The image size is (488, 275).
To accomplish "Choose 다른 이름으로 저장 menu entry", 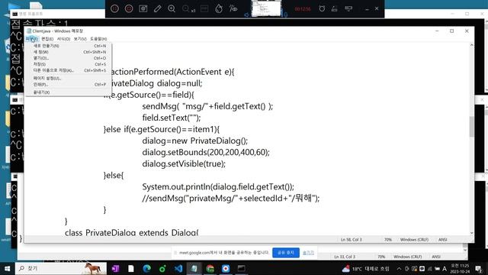I will tap(69, 70).
